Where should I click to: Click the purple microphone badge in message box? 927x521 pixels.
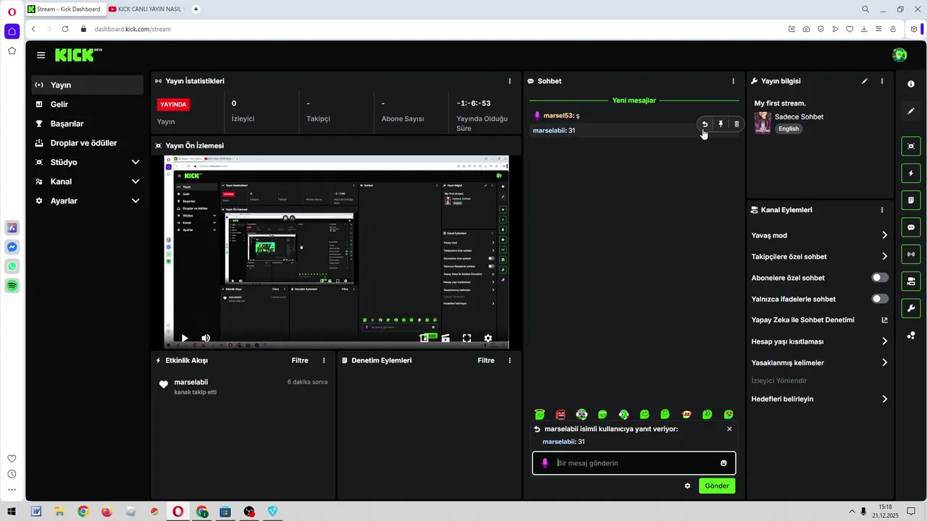click(x=545, y=463)
